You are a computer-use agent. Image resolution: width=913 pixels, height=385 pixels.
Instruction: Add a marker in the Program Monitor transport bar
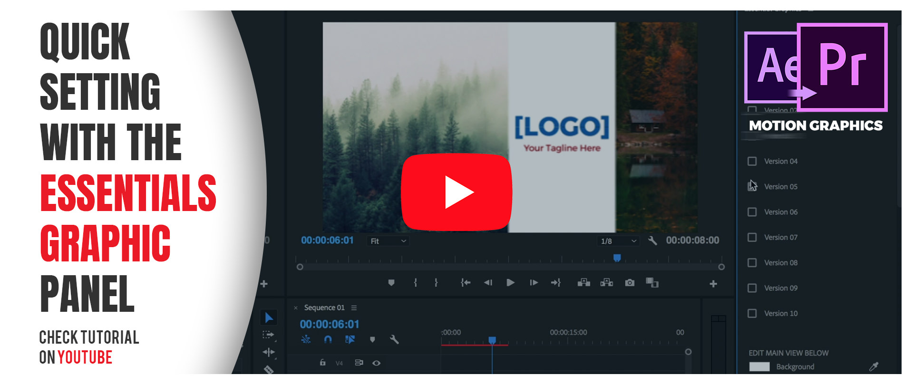pyautogui.click(x=391, y=283)
